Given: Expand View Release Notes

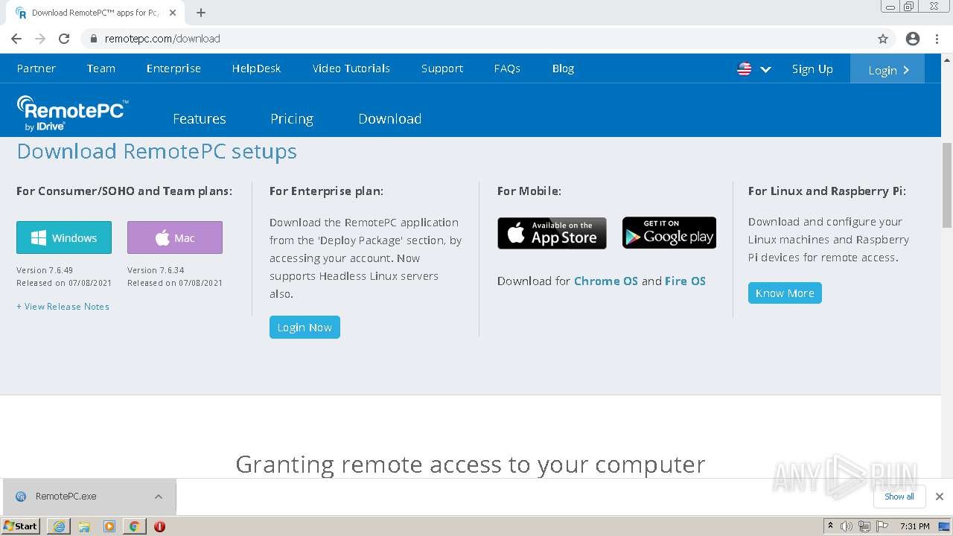Looking at the screenshot, I should tap(63, 307).
